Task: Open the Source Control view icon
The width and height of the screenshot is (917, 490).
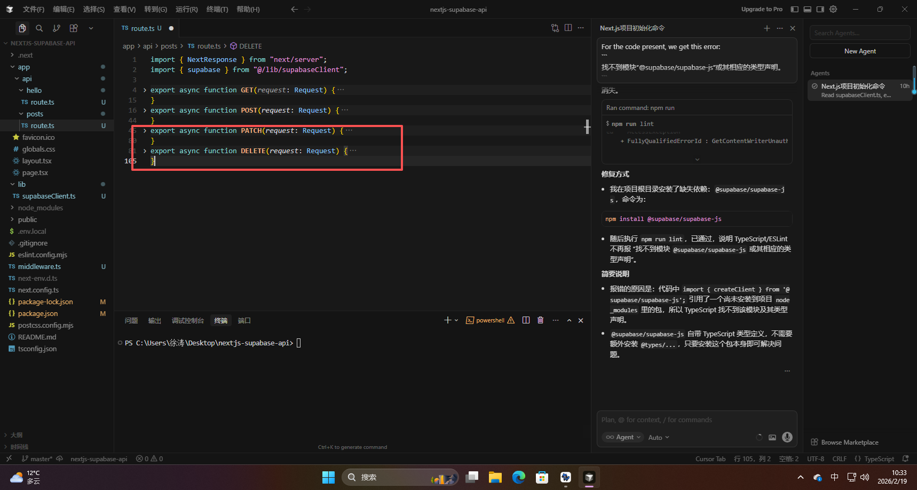Action: pos(57,28)
